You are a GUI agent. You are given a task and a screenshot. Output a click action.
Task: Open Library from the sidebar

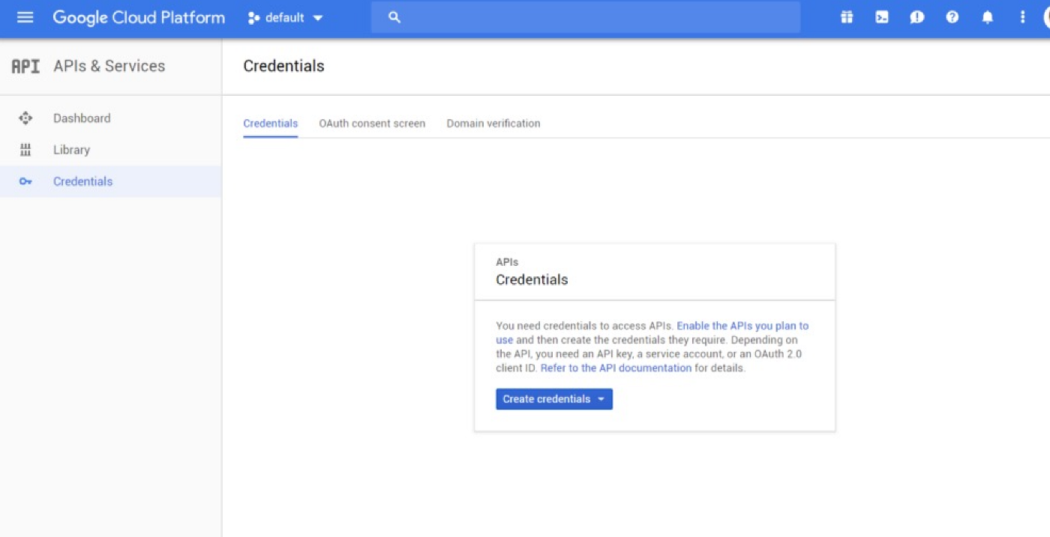[x=71, y=150]
